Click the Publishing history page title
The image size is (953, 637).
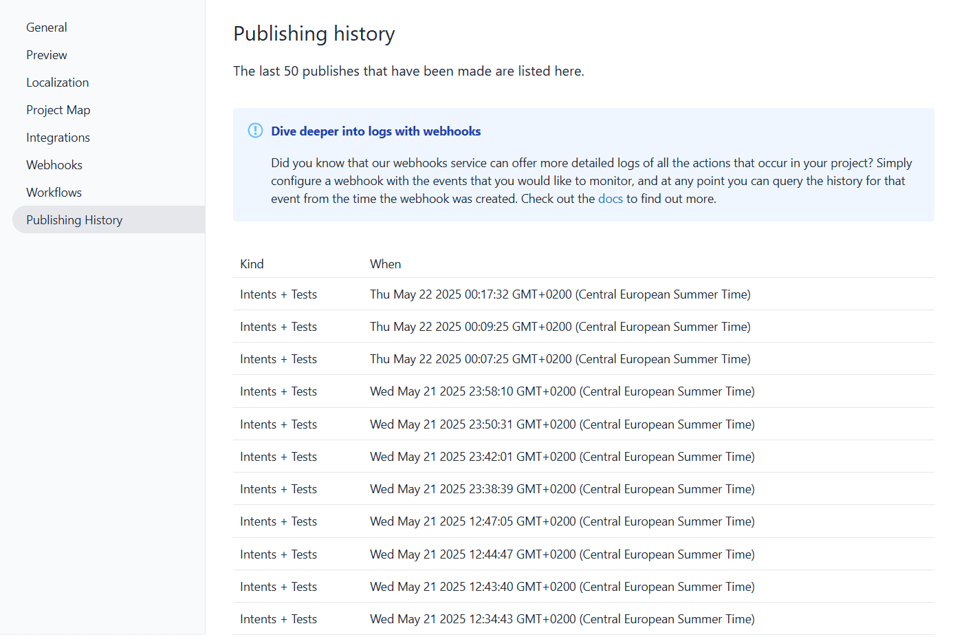(314, 34)
